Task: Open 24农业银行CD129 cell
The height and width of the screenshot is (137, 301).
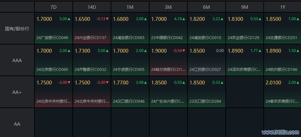Action: (245, 28)
